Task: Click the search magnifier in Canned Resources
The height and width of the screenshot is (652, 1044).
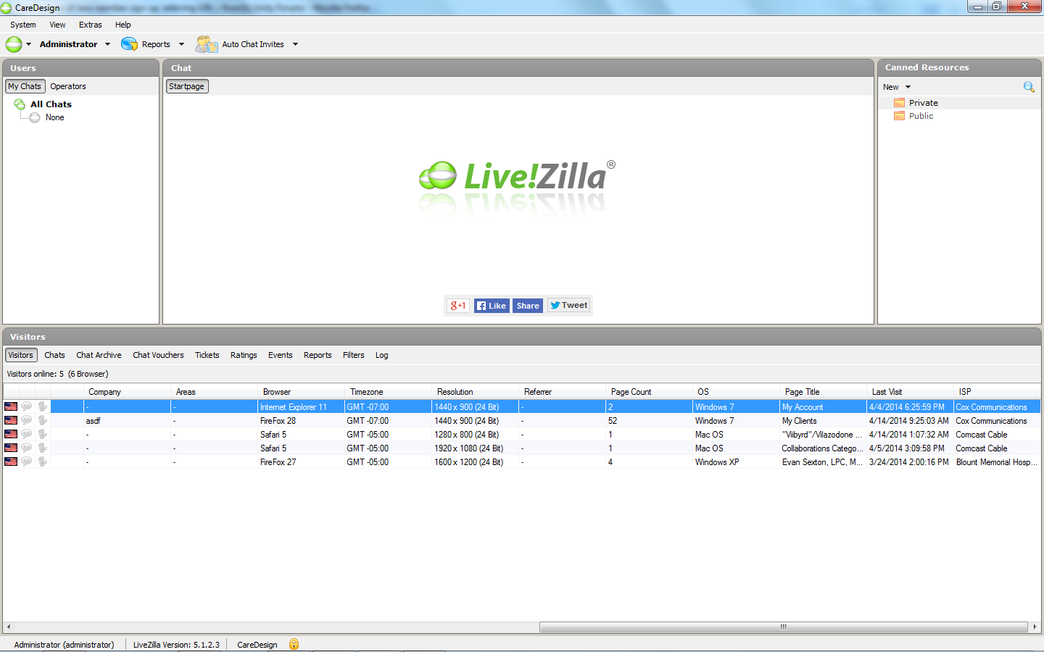Action: pyautogui.click(x=1029, y=87)
